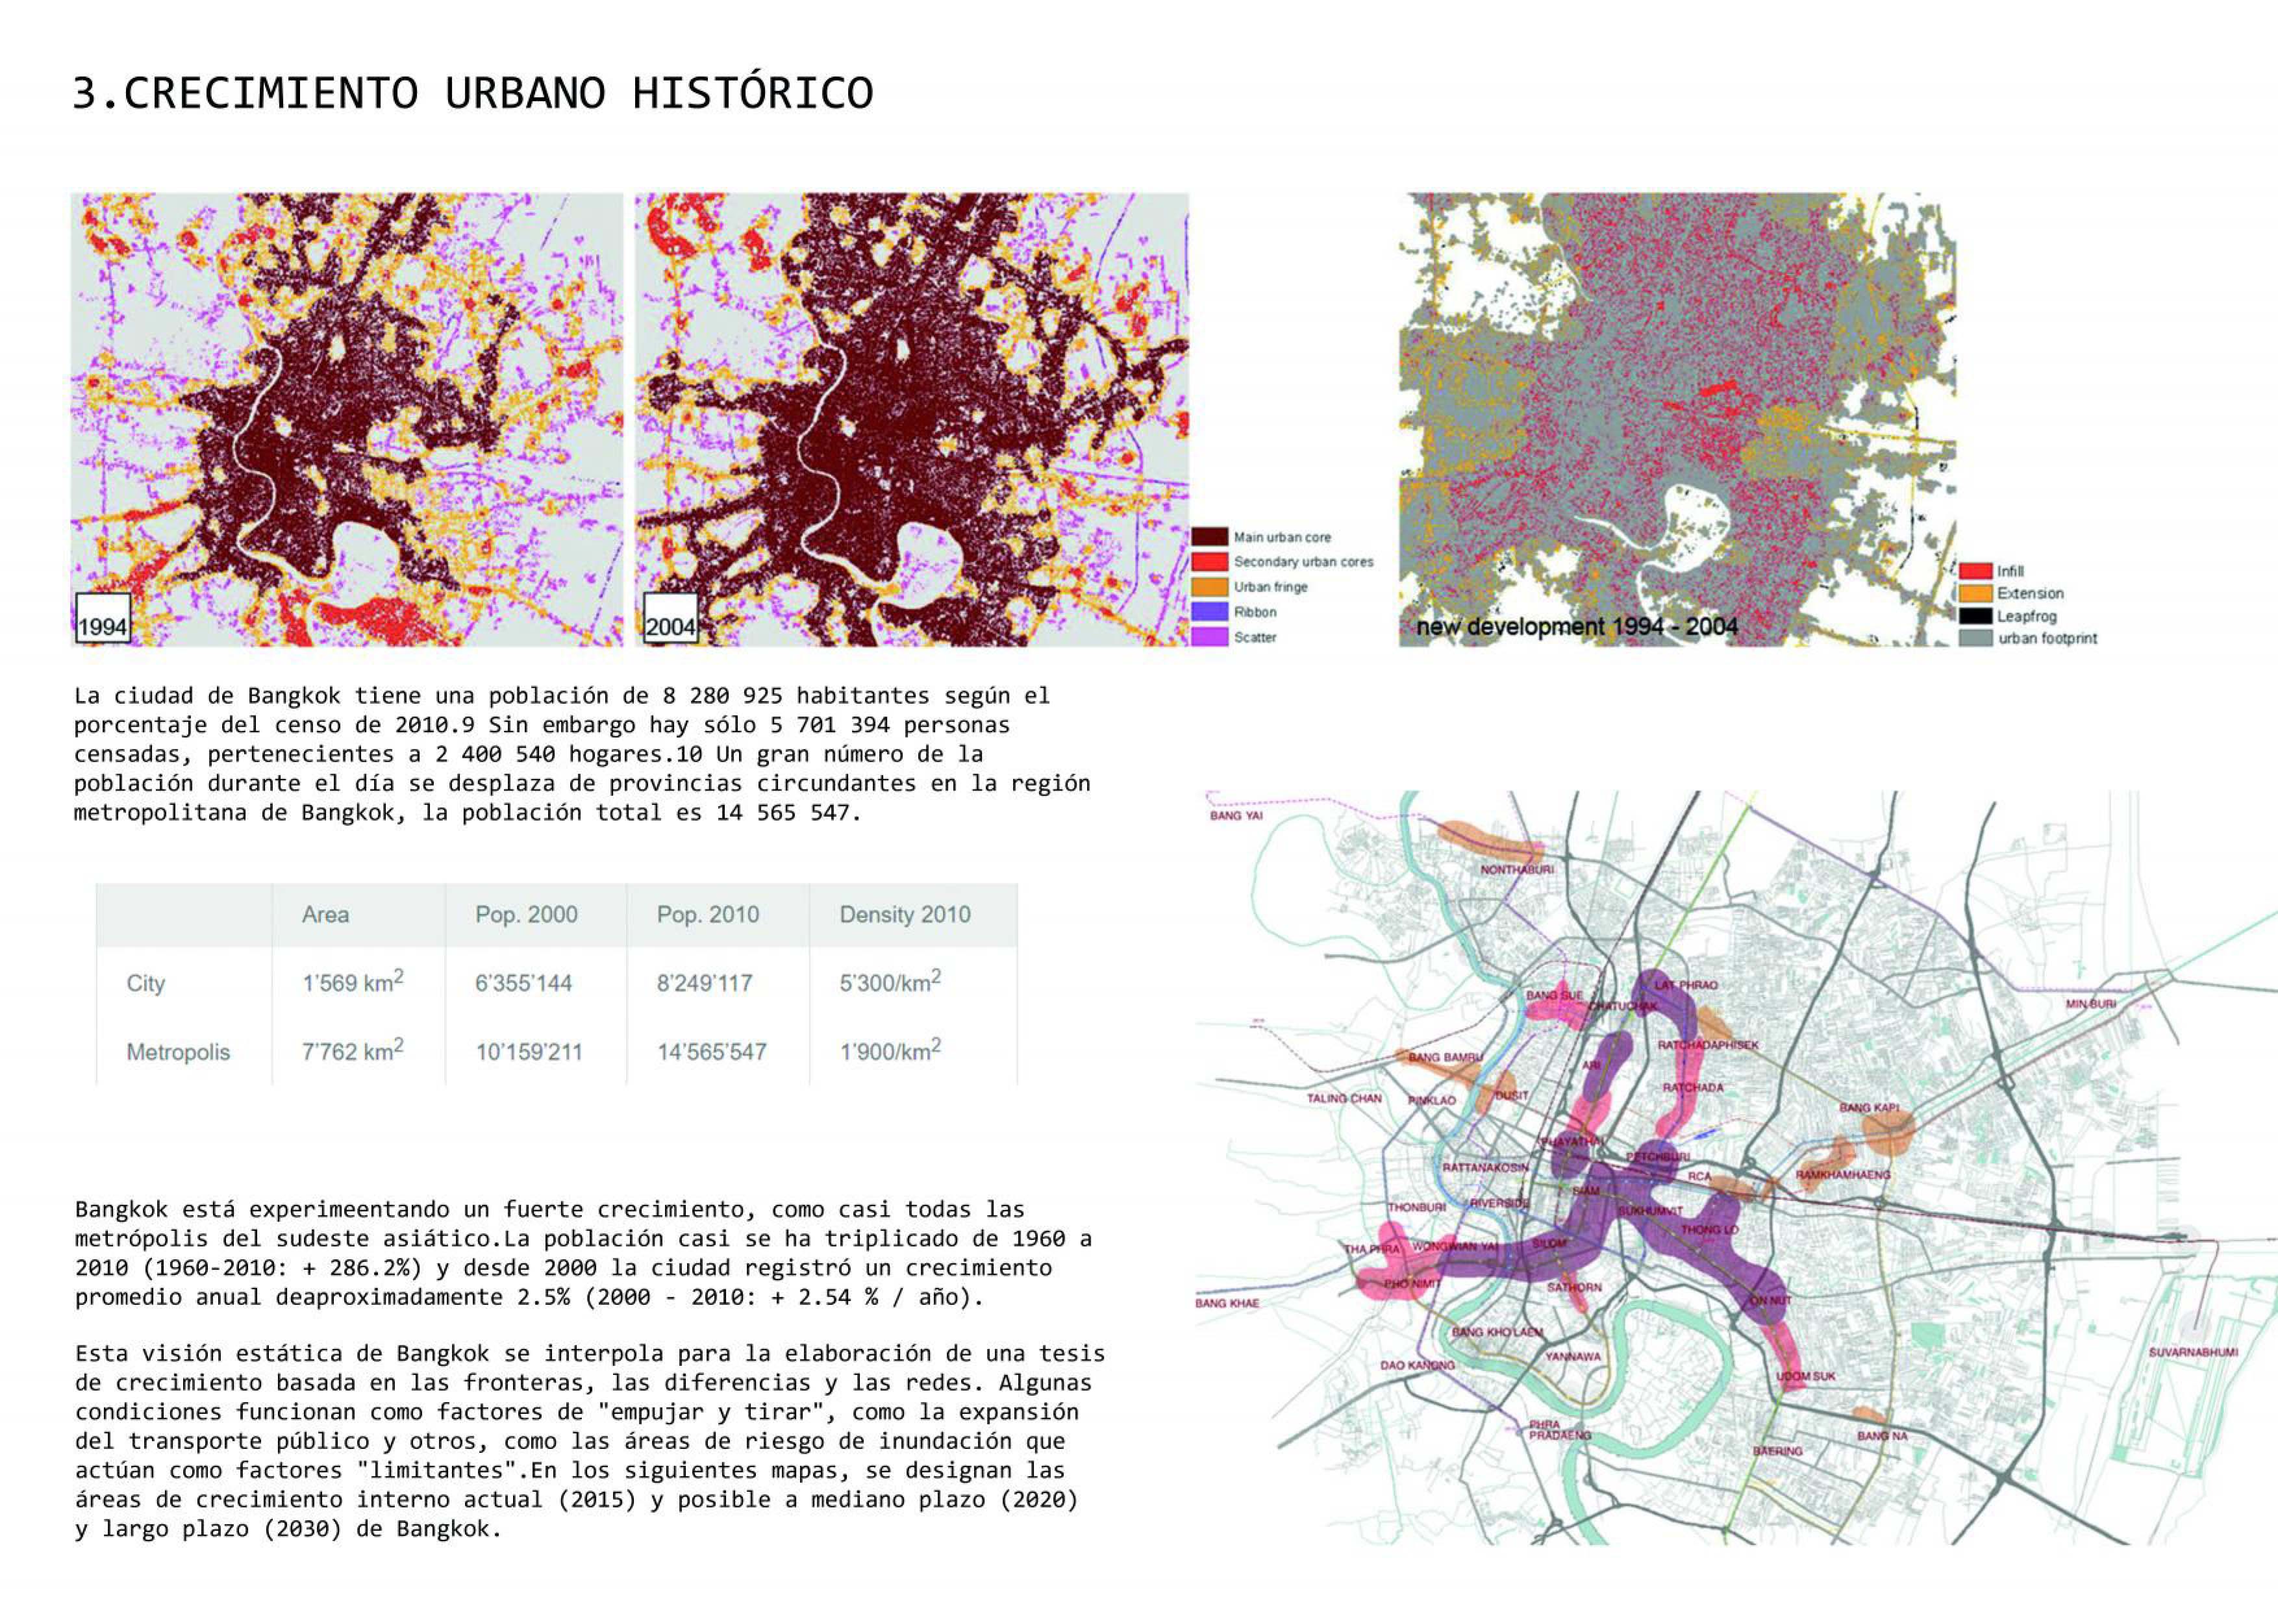
Task: Click the PINKLAO map label
Action: 1432,1100
